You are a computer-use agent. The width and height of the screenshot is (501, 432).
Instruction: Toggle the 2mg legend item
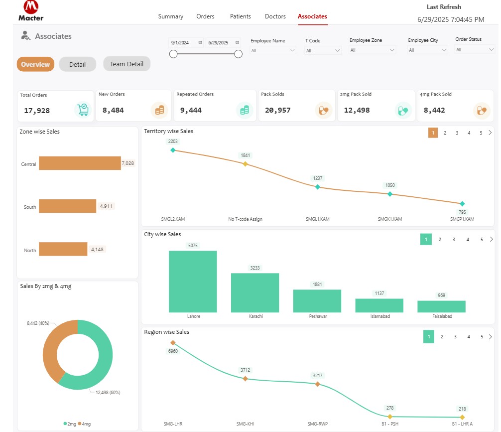[x=69, y=424]
